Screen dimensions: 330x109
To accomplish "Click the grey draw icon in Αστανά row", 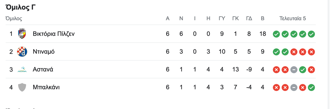I will click(294, 70).
